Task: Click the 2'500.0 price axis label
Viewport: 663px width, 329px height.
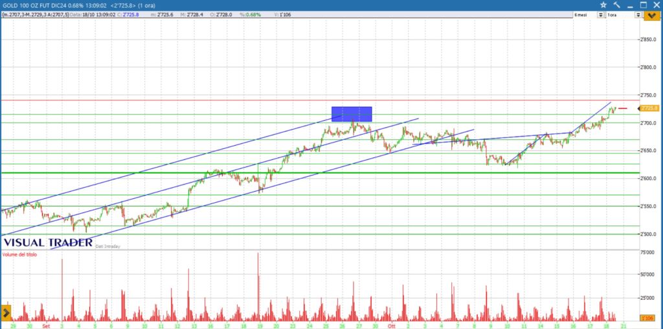Action: [647, 234]
